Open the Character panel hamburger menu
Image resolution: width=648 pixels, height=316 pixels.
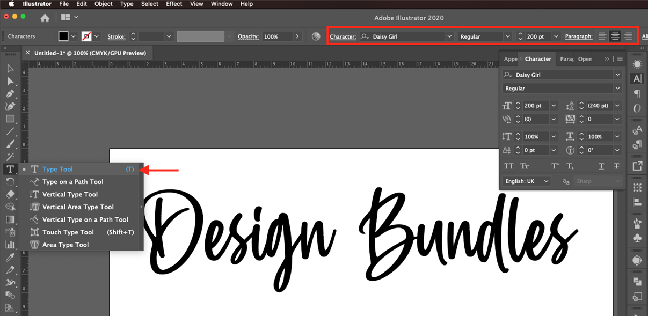(x=620, y=59)
